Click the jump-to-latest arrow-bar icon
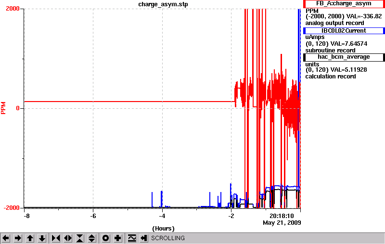The image size is (385, 244). [x=144, y=238]
